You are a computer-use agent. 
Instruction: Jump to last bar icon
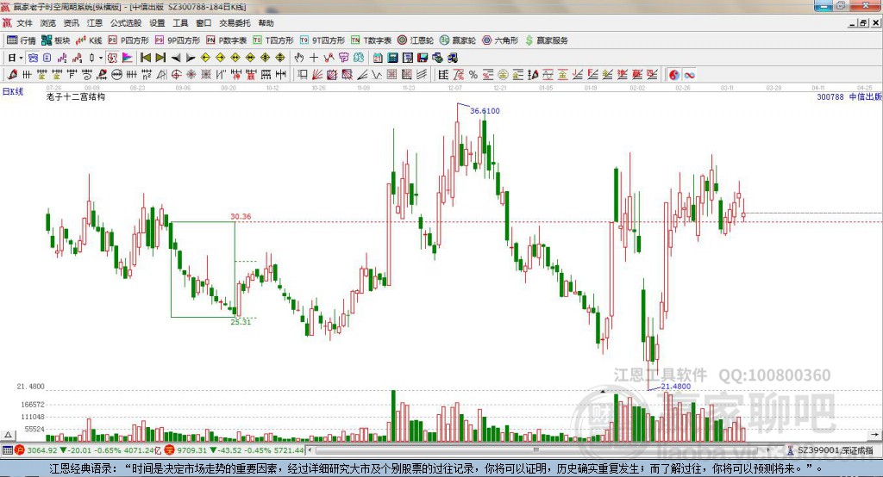tap(160, 58)
